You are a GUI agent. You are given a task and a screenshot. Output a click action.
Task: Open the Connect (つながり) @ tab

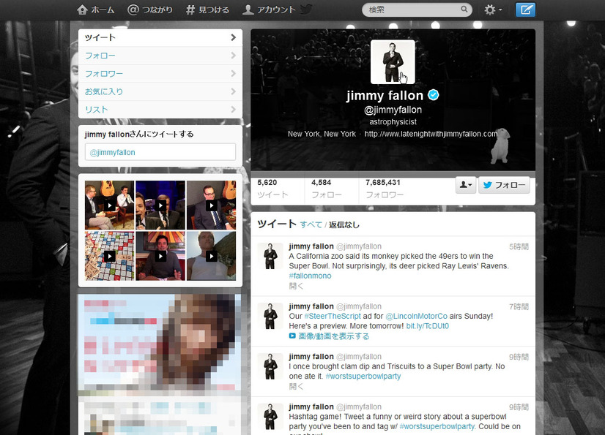pyautogui.click(x=150, y=10)
